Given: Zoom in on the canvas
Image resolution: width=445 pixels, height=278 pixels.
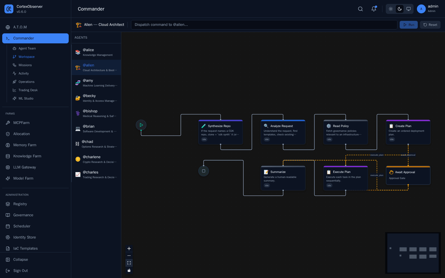Looking at the screenshot, I should (129, 249).
